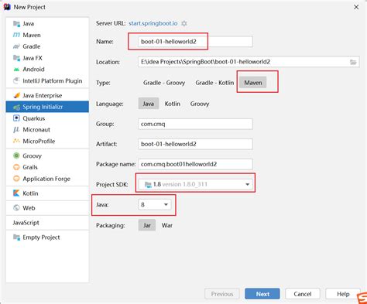
Task: Click the Quarkus icon
Action: (16, 118)
